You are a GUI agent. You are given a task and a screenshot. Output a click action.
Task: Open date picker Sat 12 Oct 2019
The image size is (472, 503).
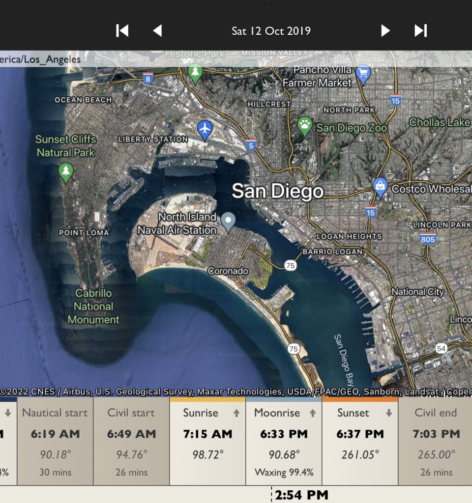tap(271, 31)
